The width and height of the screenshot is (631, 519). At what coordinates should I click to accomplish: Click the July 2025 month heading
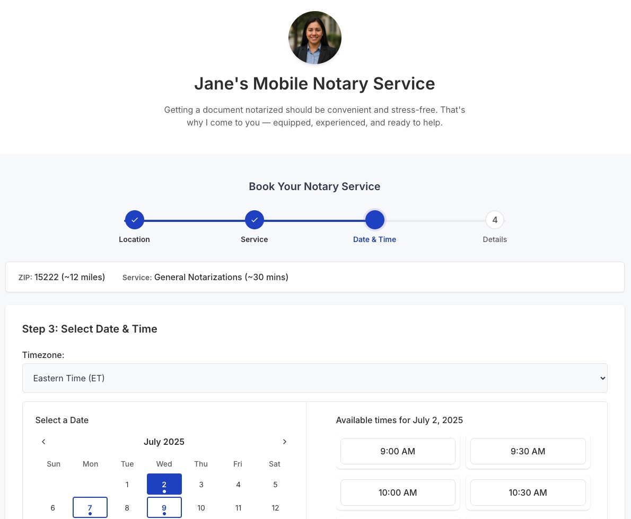tap(164, 442)
